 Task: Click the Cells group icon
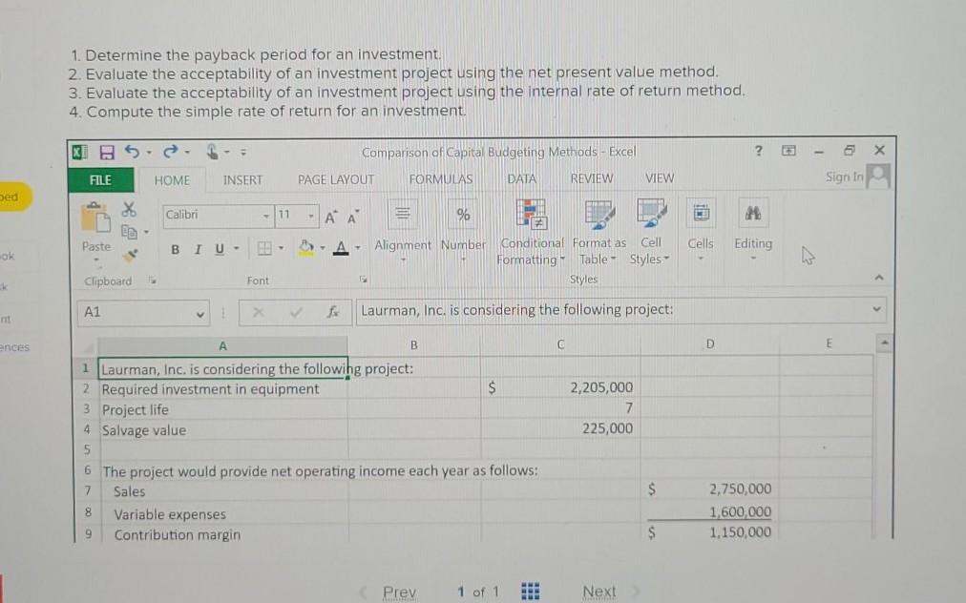701,212
